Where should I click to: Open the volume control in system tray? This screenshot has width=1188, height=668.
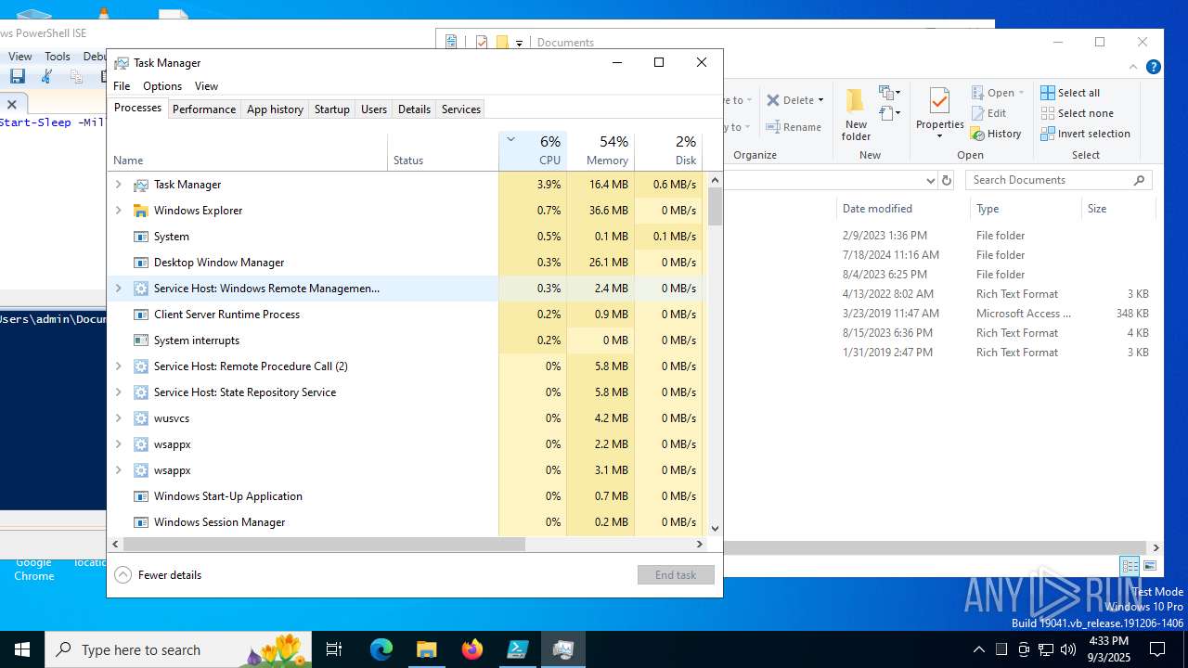click(1068, 649)
